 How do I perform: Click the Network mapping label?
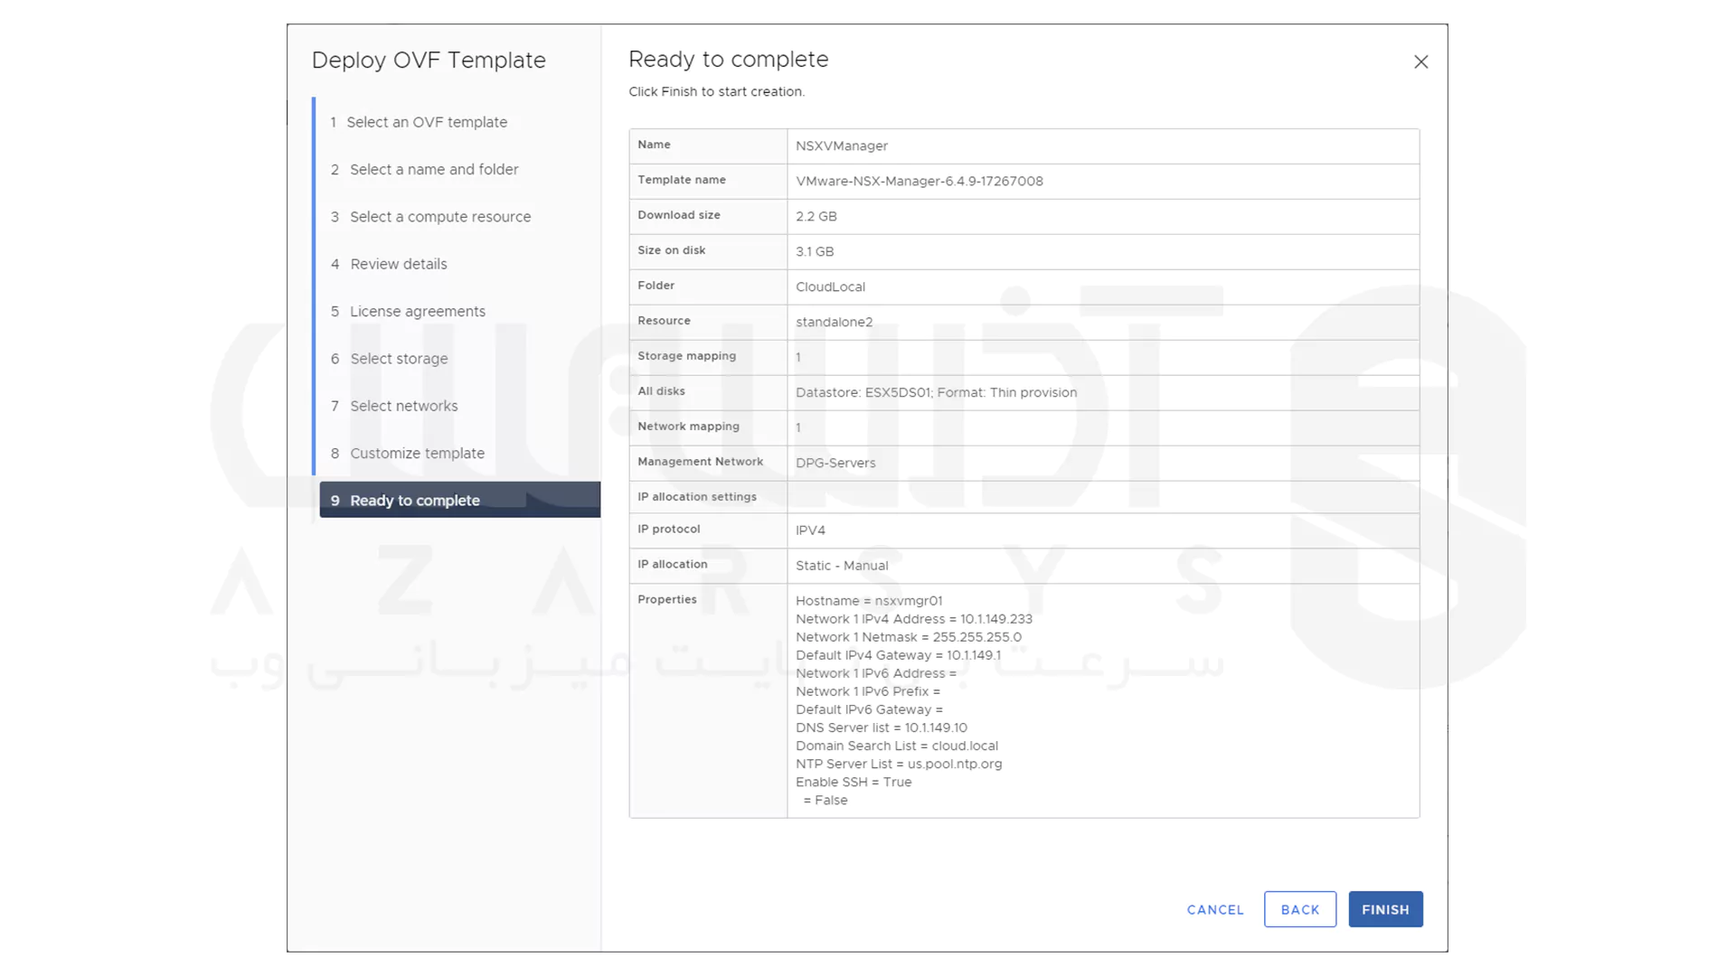[x=688, y=427]
